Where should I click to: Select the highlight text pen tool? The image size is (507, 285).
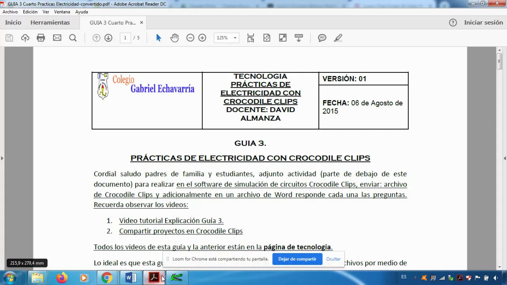coord(338,38)
